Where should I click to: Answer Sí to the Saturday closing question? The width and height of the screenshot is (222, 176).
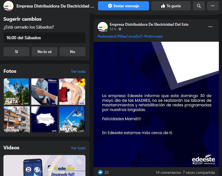pos(16,52)
